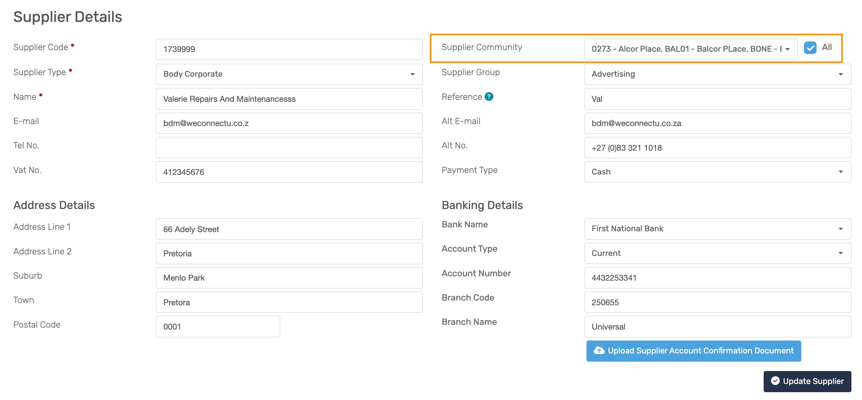Click the Branch Code input

(x=717, y=303)
